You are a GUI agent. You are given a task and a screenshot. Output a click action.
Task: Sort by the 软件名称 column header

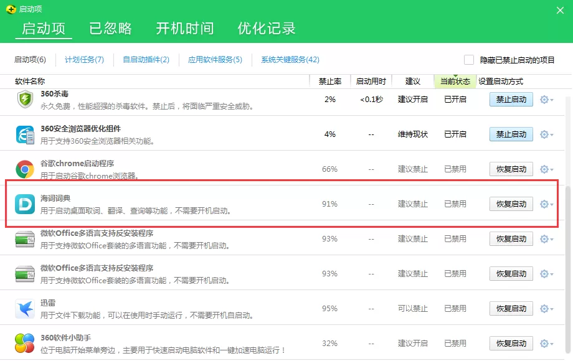click(x=30, y=82)
